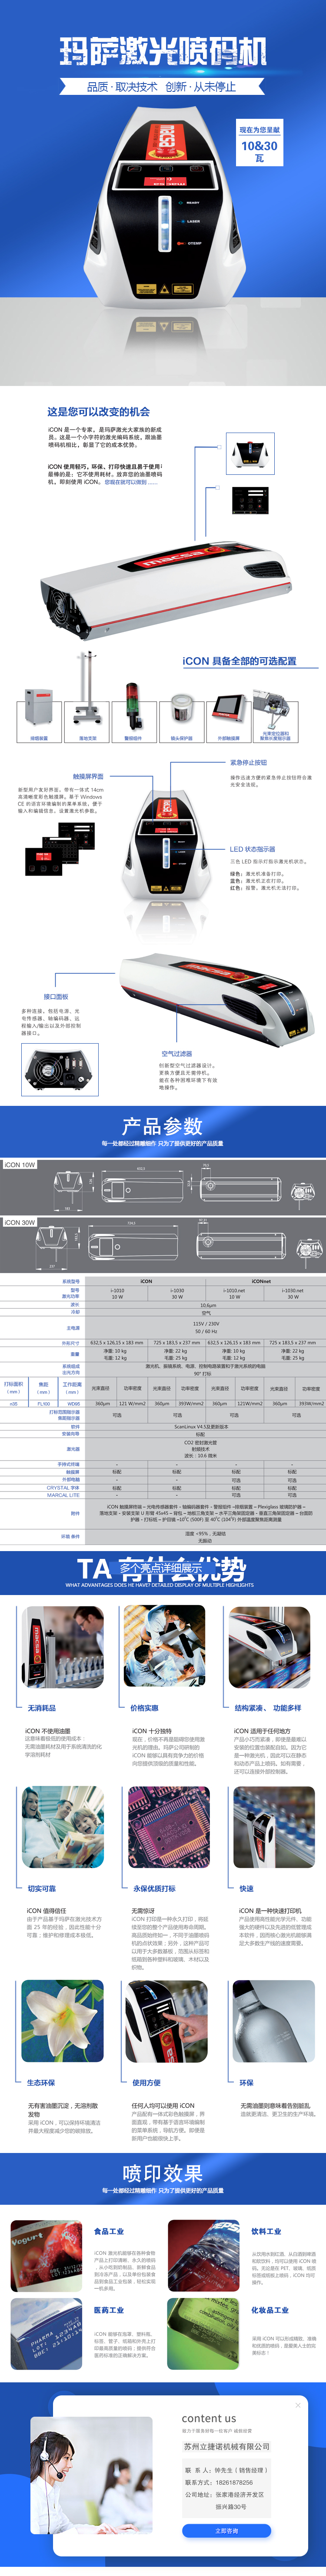The width and height of the screenshot is (326, 2576).
Task: Click the 无消耗品 feature image
Action: [x=62, y=1646]
